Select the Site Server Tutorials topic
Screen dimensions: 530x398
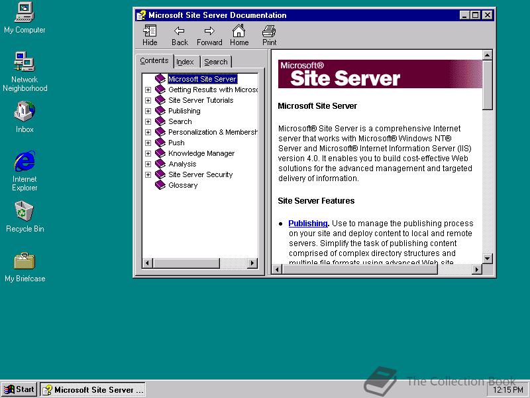(201, 100)
